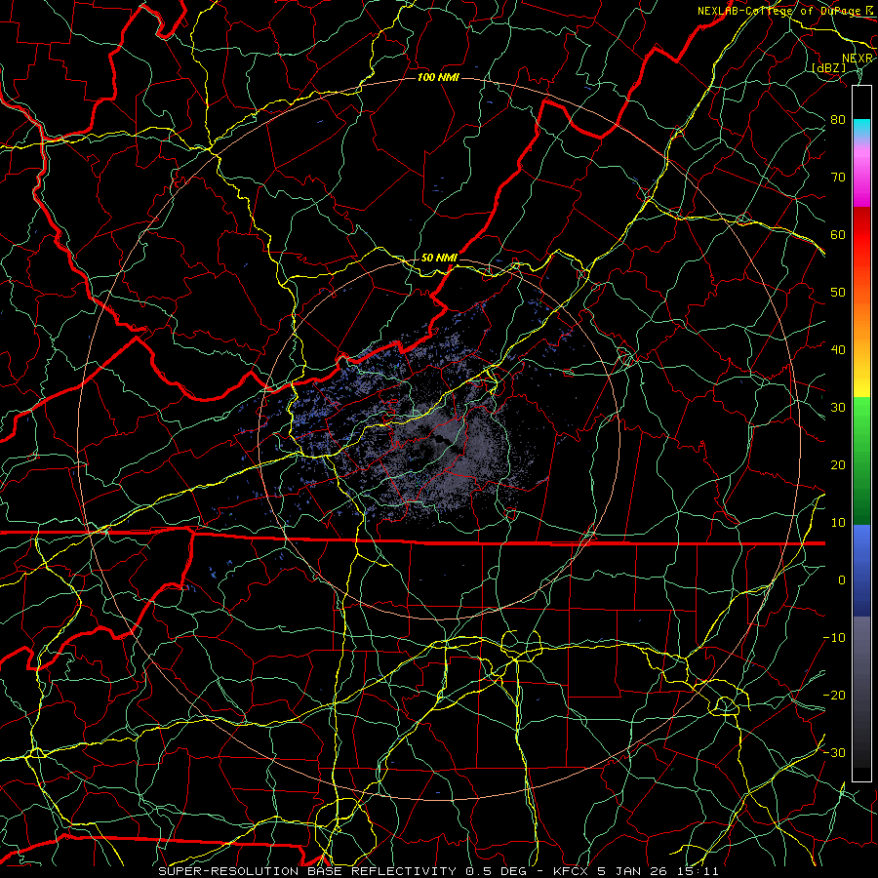Viewport: 878px width, 878px height.
Task: Click the orange segment of the color bar
Action: click(x=861, y=313)
